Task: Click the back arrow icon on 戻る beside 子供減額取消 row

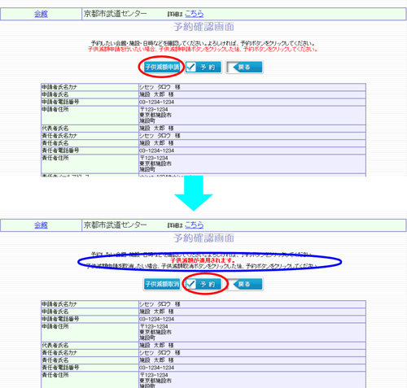Action: point(235,284)
